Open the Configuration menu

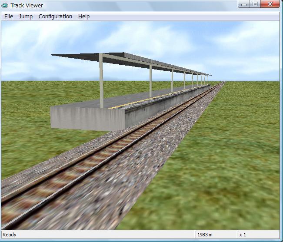pos(55,17)
